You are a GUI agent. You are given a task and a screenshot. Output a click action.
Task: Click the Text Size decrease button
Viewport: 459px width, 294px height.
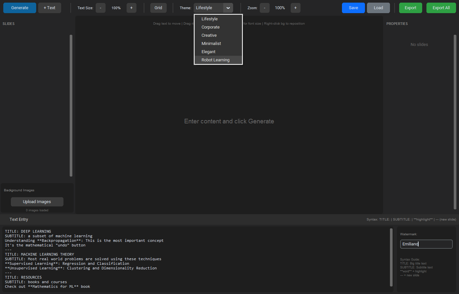tap(101, 8)
